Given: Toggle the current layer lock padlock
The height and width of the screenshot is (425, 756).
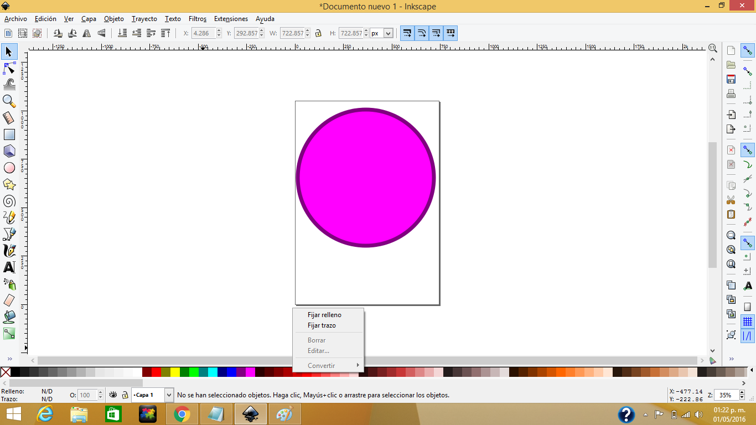Looking at the screenshot, I should [124, 395].
